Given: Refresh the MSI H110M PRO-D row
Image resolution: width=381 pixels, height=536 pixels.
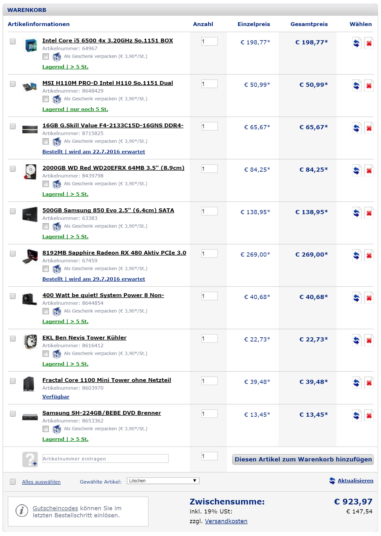Looking at the screenshot, I should click(x=356, y=86).
